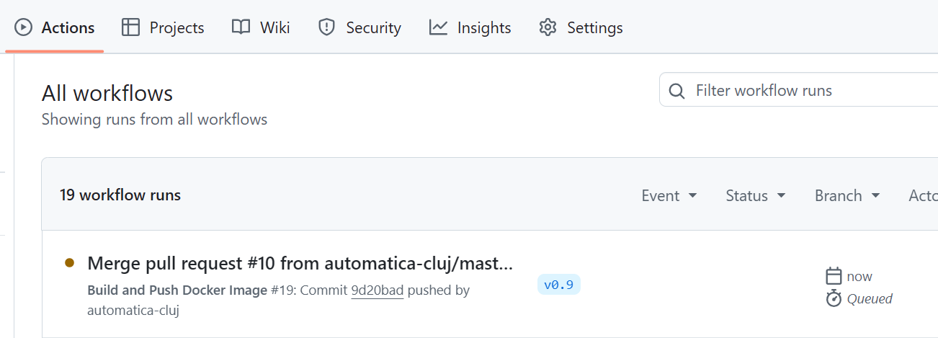Click the calendar icon beside now
This screenshot has height=338, width=938.
tap(834, 276)
